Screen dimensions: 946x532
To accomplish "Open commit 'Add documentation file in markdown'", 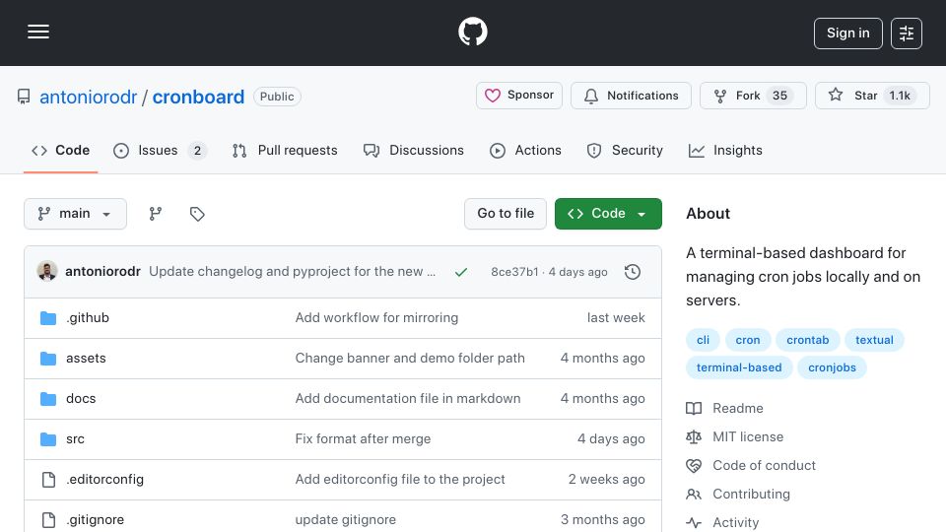I will (x=408, y=399).
